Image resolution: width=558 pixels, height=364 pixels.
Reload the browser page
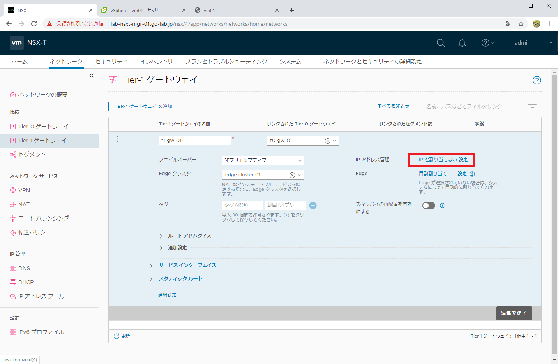tap(34, 24)
